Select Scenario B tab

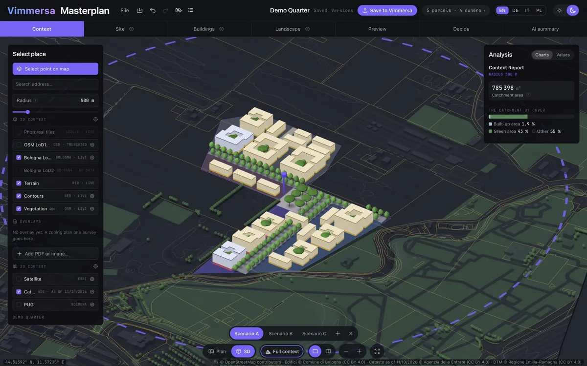coord(281,333)
